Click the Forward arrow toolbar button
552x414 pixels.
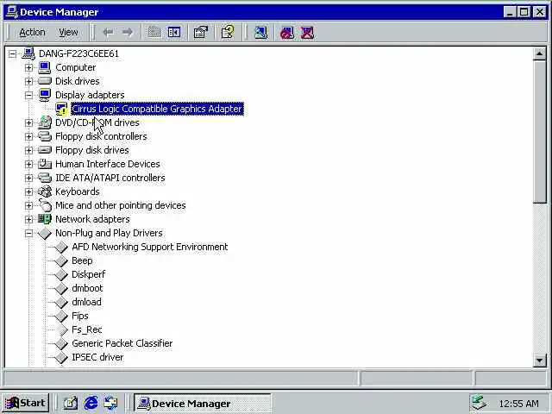click(x=128, y=33)
